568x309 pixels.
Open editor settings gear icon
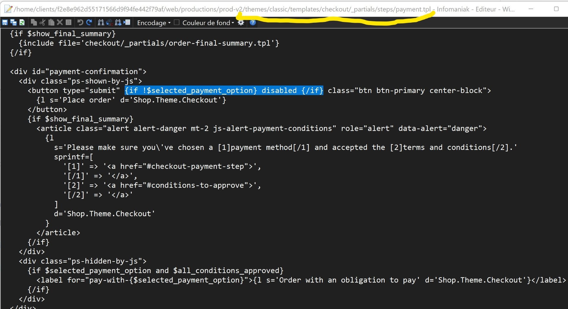coord(241,22)
